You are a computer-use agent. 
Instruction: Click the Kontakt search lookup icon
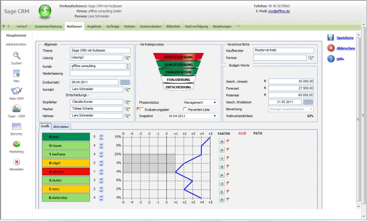coord(127,89)
